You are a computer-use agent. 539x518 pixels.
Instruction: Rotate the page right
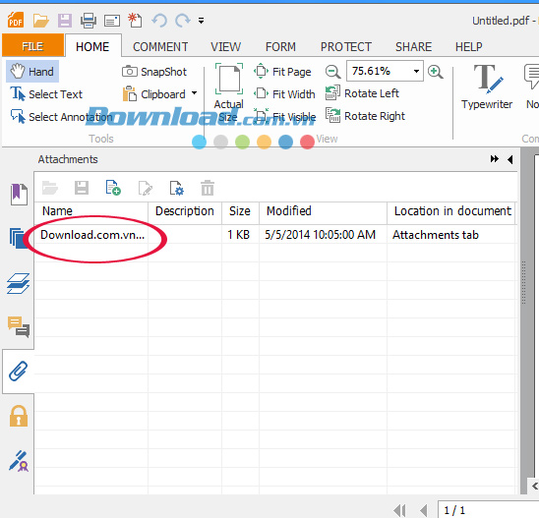coord(366,116)
